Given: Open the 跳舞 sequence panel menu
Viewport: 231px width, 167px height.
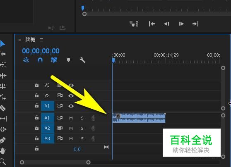Looking at the screenshot, I should pos(41,40).
